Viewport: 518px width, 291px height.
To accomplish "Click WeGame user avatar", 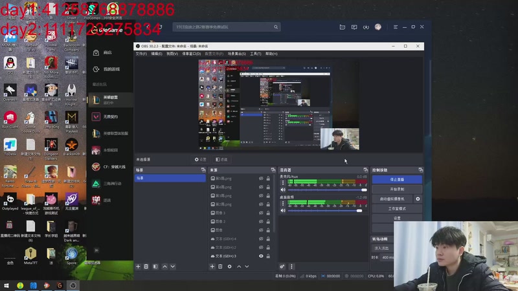I will [x=378, y=27].
